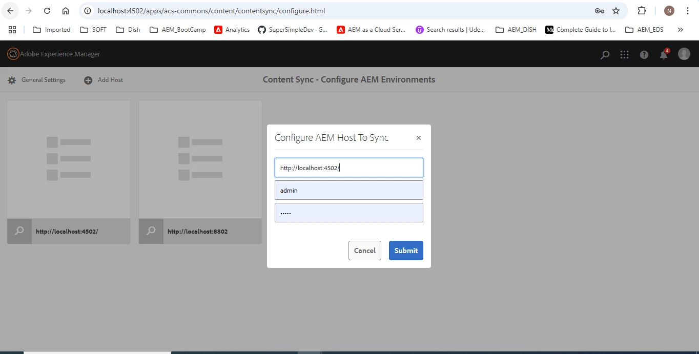The image size is (699, 354).
Task: Open the Chrome profile avatar N
Action: coord(669,11)
